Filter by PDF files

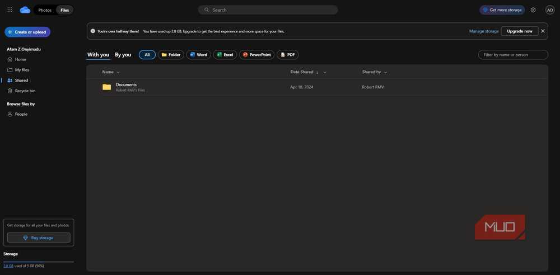pos(287,55)
